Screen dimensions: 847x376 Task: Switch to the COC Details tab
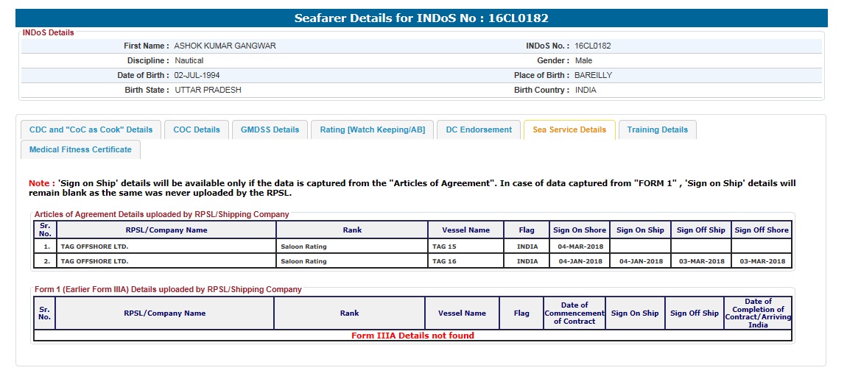[x=197, y=130]
